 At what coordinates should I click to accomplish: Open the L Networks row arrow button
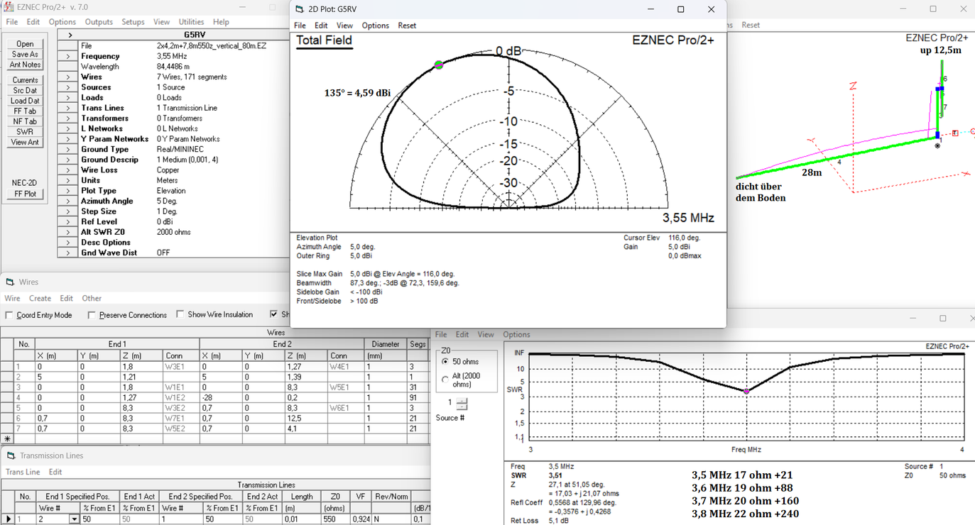click(68, 128)
